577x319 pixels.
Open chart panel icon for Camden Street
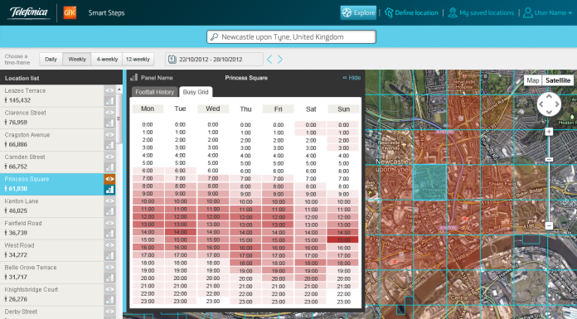click(109, 167)
